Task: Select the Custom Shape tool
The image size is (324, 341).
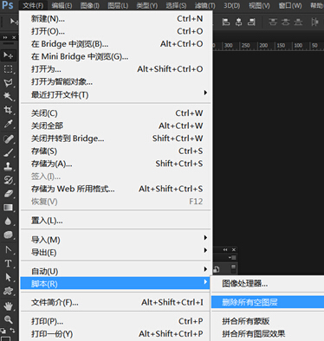Action: (8, 291)
